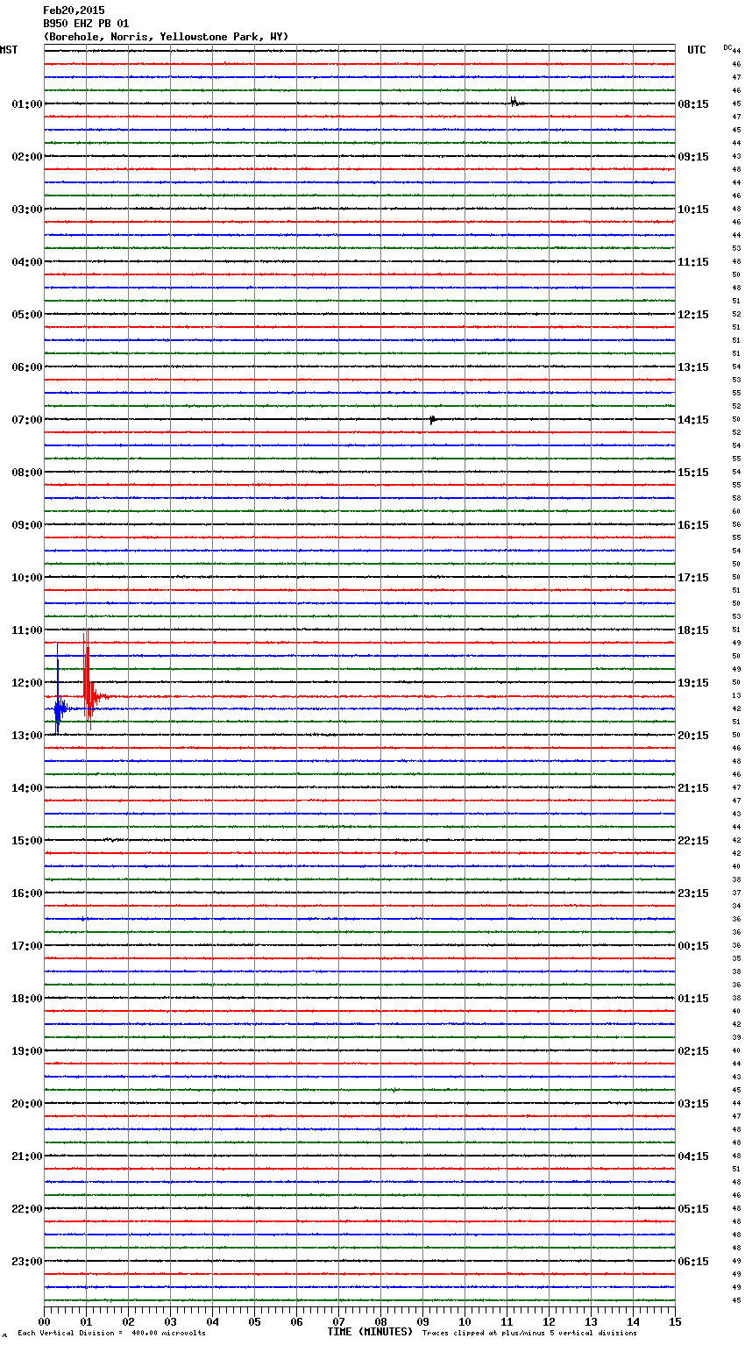The width and height of the screenshot is (745, 1345).
Task: Click the DC value '60'
Action: tap(736, 512)
